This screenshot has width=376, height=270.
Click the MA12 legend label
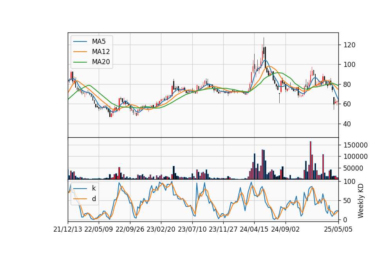point(101,52)
